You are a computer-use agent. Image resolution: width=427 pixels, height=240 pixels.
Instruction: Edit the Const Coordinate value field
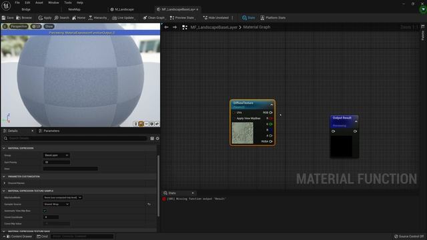coord(51,217)
